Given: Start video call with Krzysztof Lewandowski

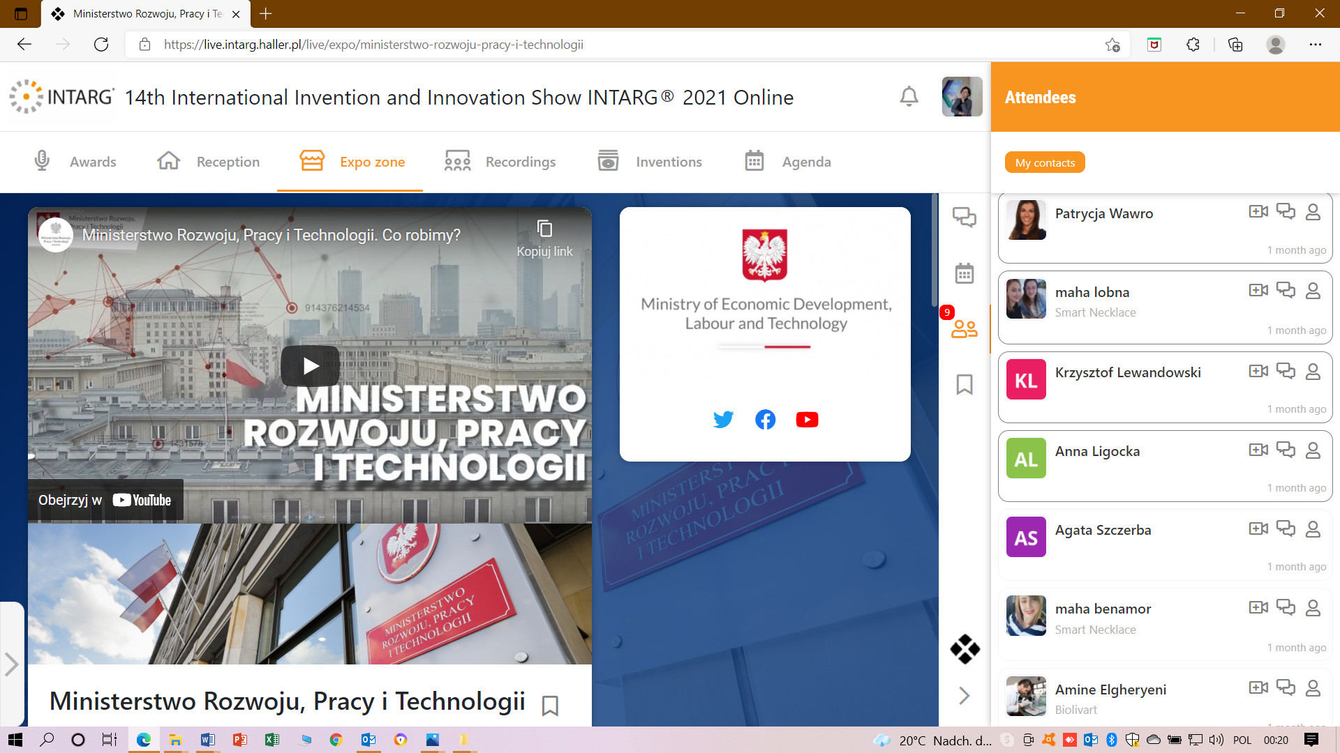Looking at the screenshot, I should coord(1258,371).
